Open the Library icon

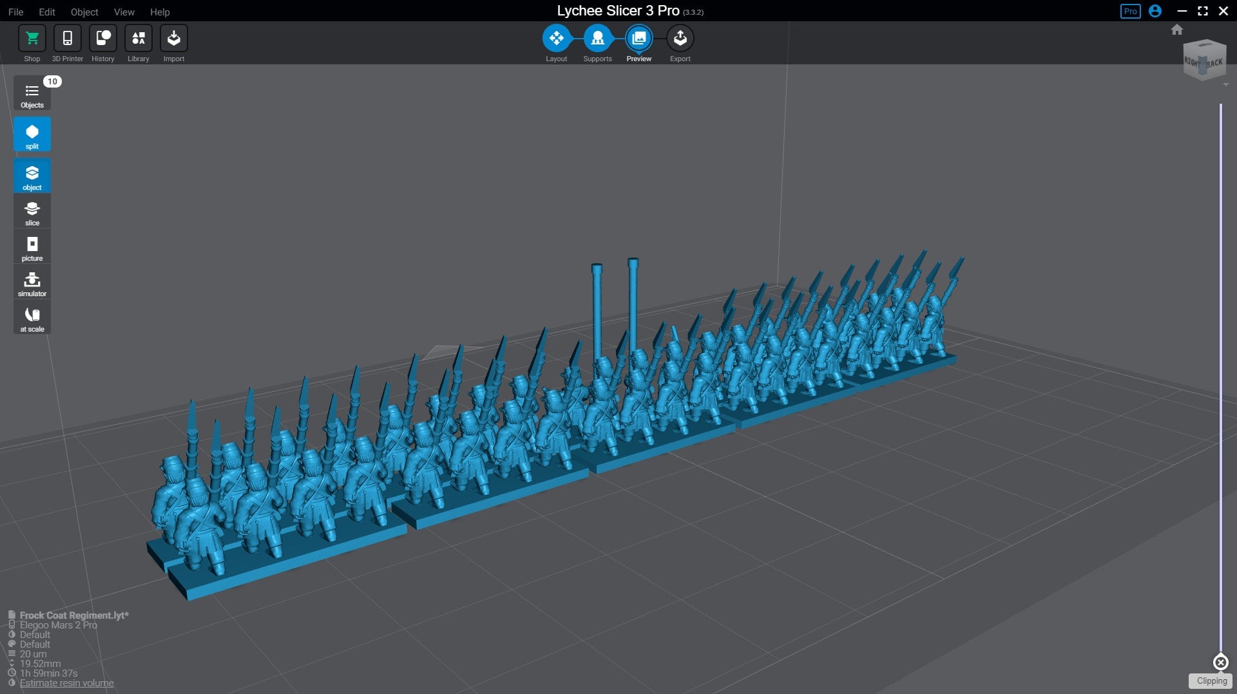click(138, 39)
